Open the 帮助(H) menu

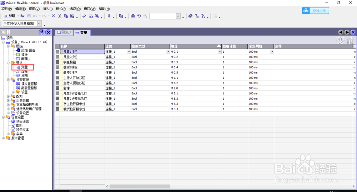click(104, 9)
